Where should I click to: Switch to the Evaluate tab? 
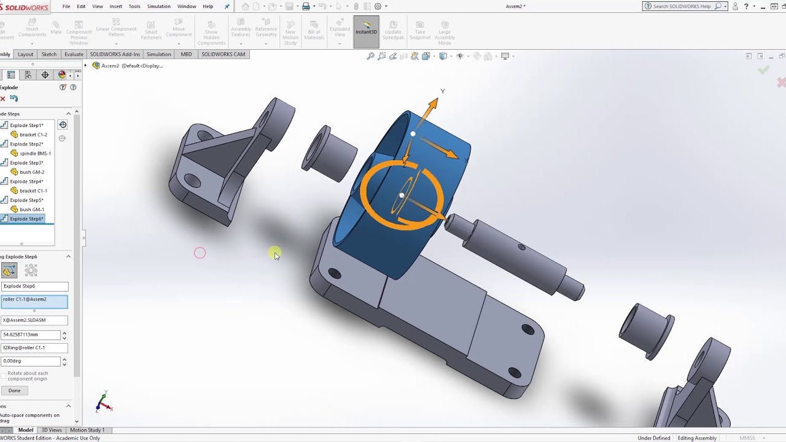pos(74,54)
